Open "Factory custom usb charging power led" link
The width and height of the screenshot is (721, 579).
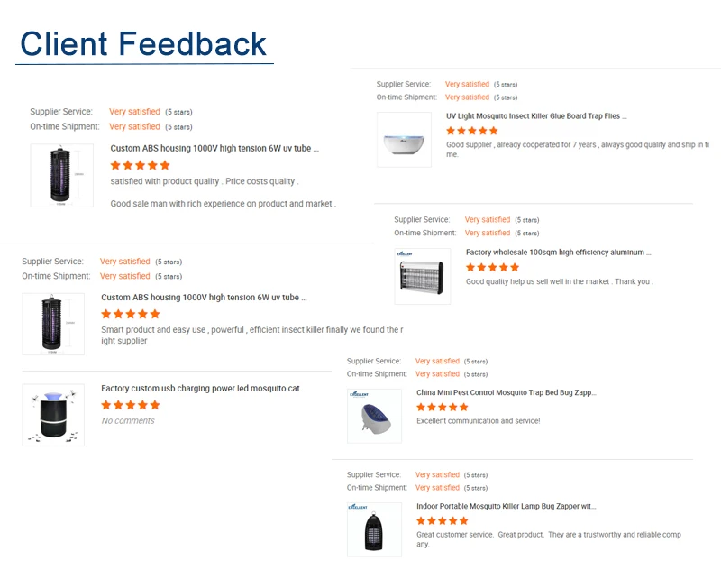(203, 389)
